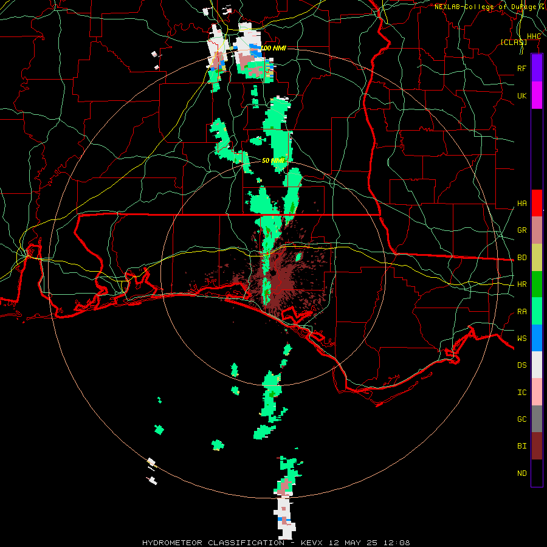The image size is (547, 547).
Task: Click the HHC product label
Action: (x=534, y=36)
